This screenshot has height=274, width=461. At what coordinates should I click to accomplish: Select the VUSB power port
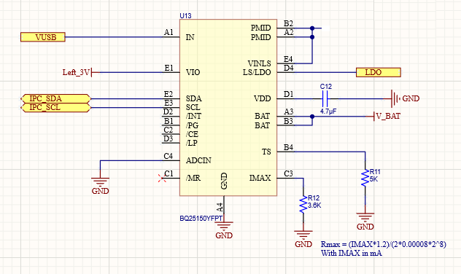[x=43, y=37]
